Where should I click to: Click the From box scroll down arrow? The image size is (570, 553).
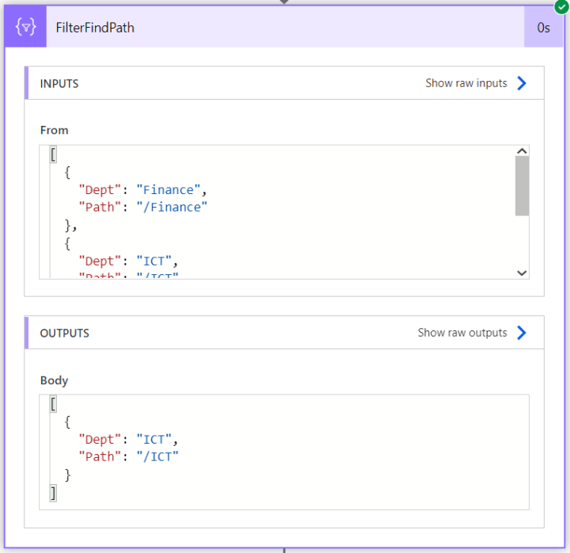tap(522, 273)
